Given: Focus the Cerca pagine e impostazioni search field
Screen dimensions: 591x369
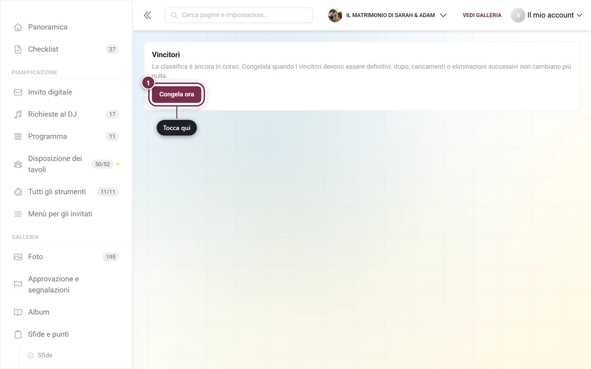Looking at the screenshot, I should (x=239, y=15).
